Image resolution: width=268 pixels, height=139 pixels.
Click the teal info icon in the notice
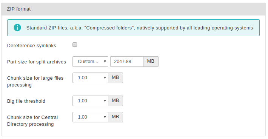[17, 28]
